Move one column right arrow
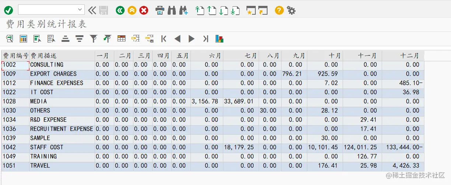 pos(192,39)
